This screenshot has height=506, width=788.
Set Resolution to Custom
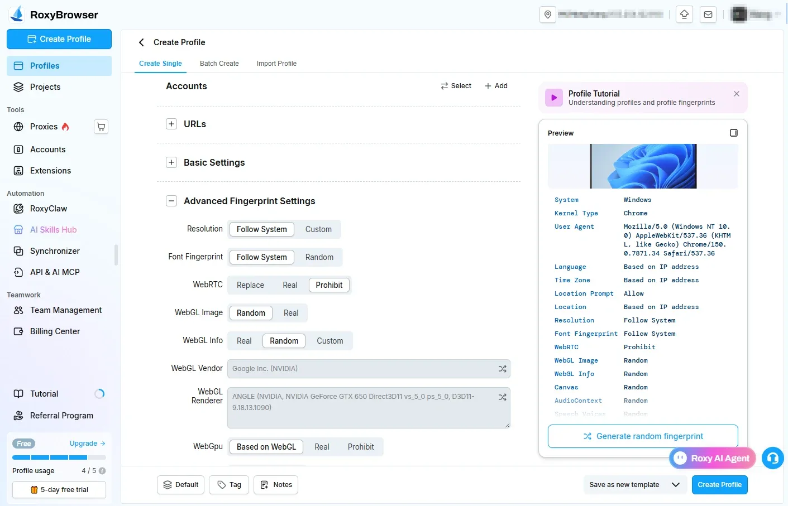[318, 229]
